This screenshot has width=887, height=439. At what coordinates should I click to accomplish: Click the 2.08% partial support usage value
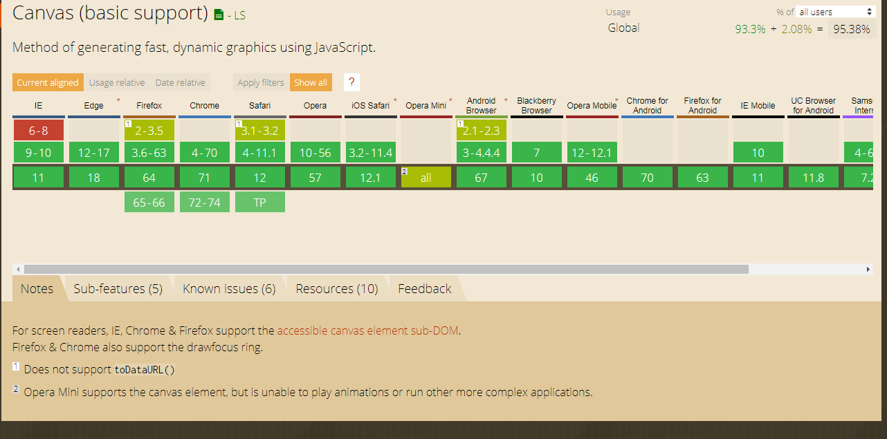[796, 29]
